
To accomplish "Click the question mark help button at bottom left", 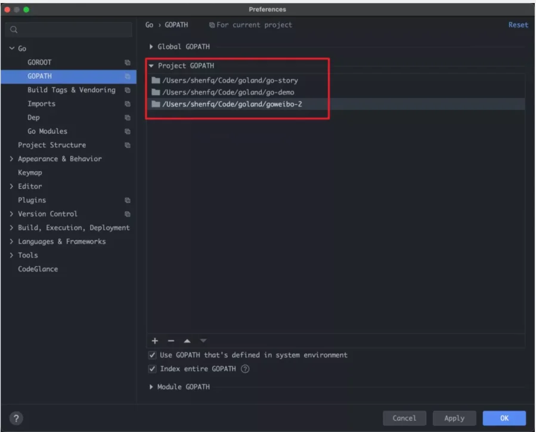I will [x=16, y=418].
